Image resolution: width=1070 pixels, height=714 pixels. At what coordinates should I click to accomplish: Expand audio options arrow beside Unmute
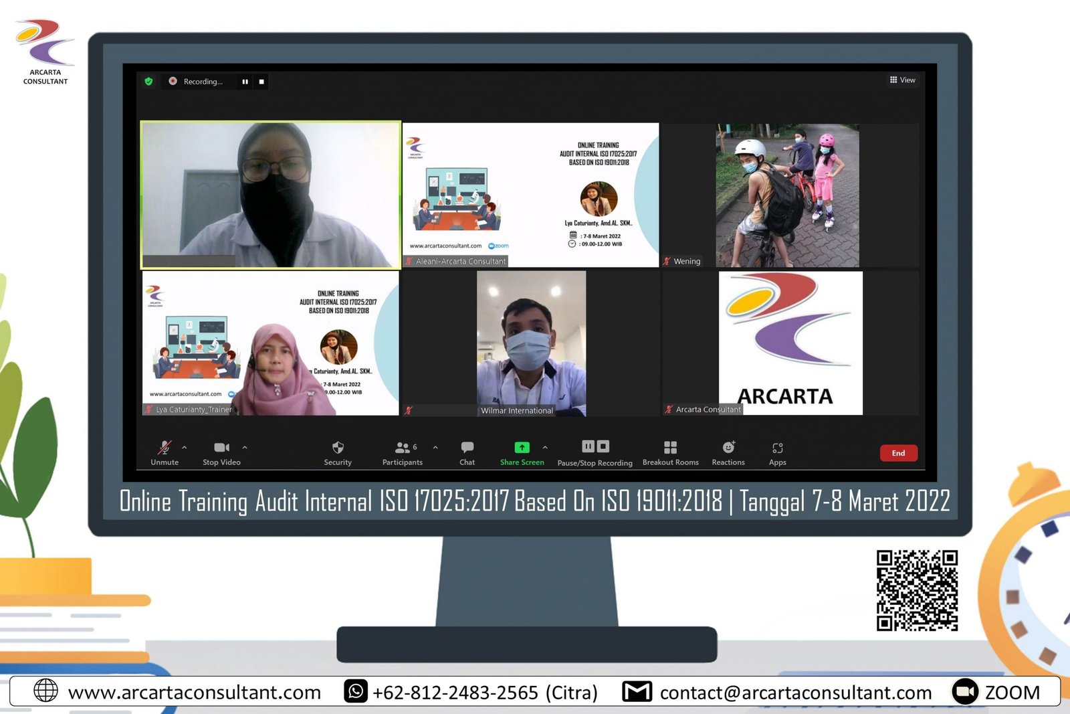[185, 447]
